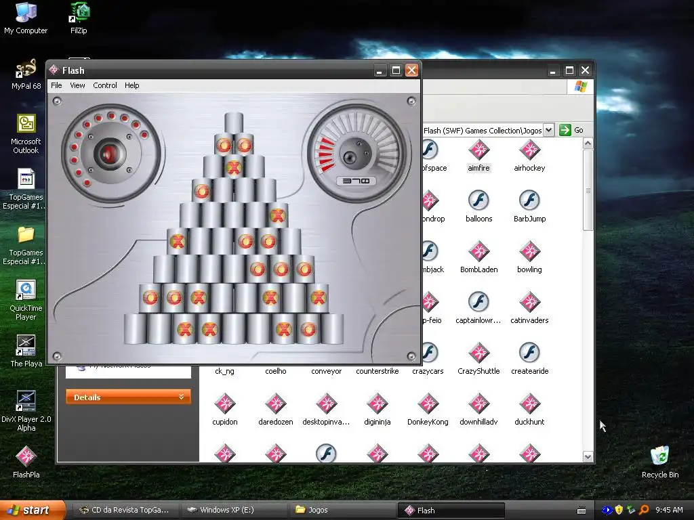This screenshot has height=520, width=694.
Task: Switch to Windows XP (E:) taskbar item
Action: point(234,510)
